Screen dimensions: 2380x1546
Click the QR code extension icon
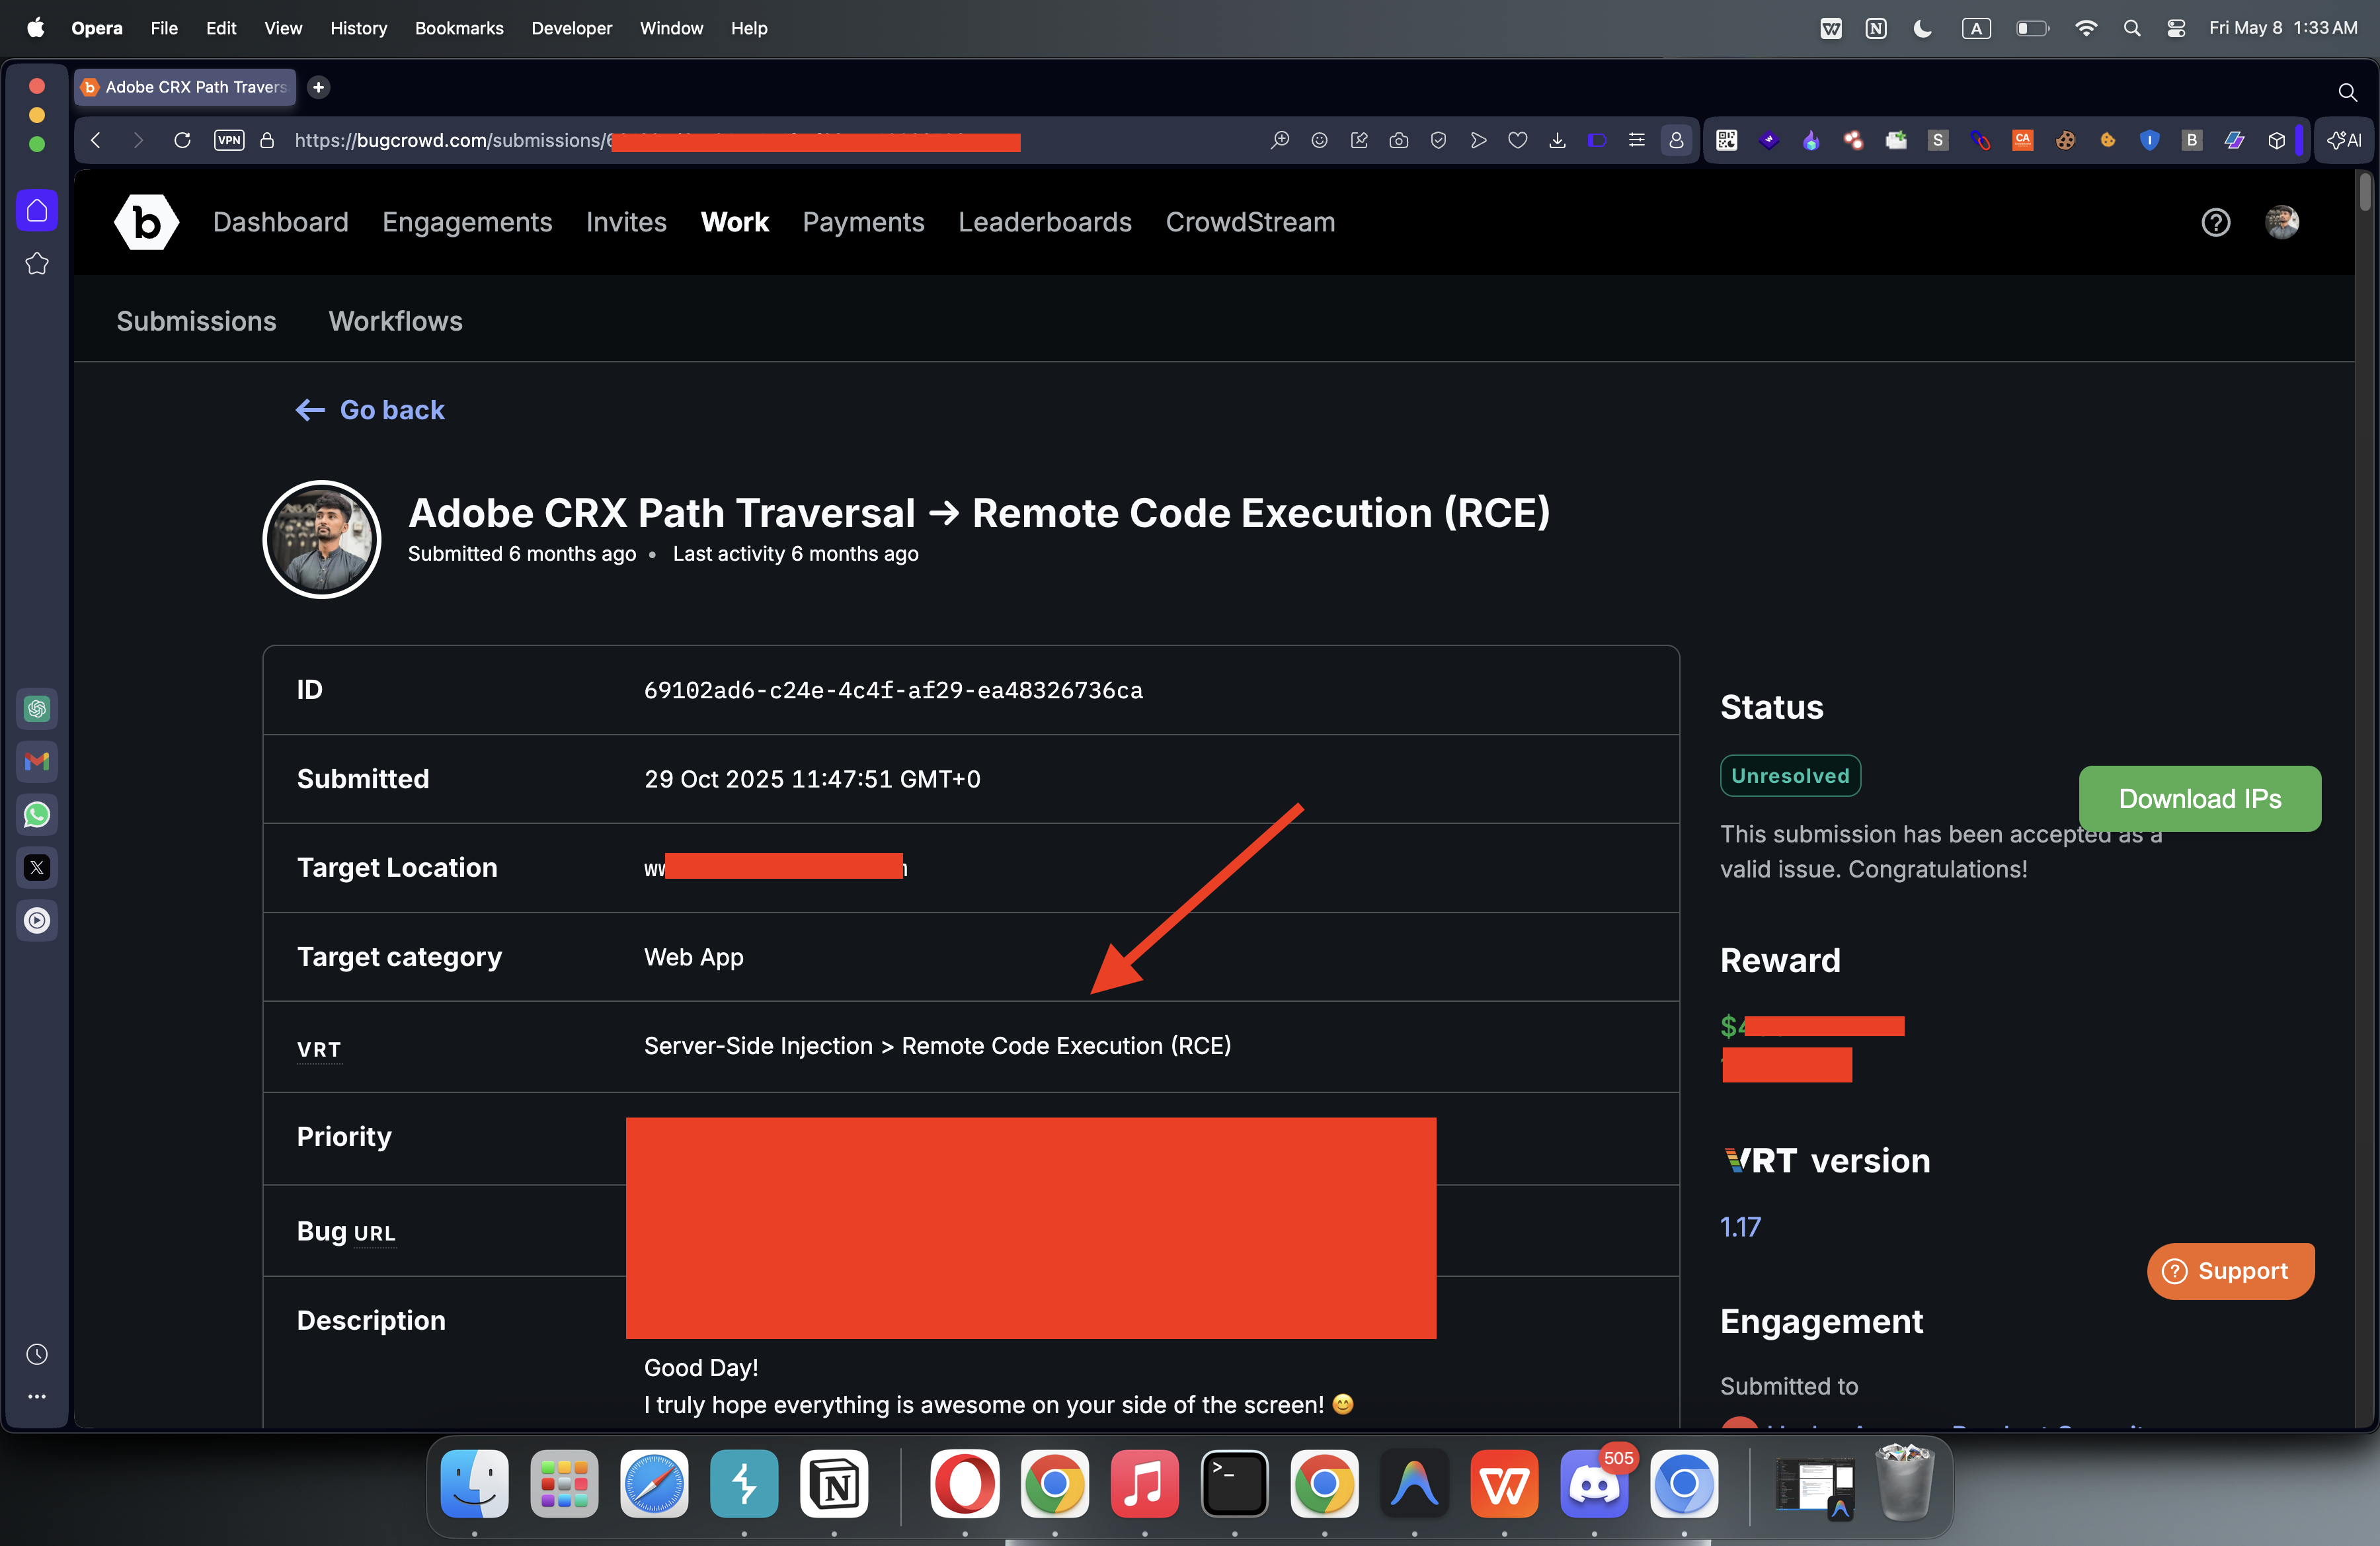click(x=1727, y=140)
